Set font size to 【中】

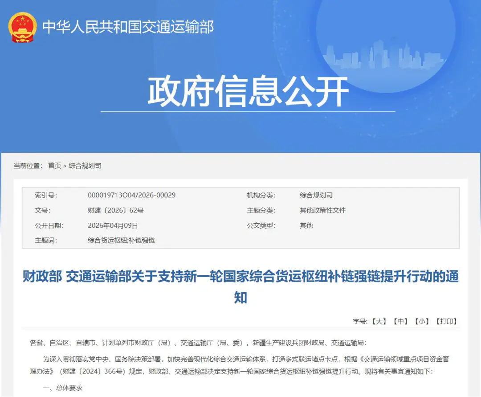pyautogui.click(x=401, y=321)
